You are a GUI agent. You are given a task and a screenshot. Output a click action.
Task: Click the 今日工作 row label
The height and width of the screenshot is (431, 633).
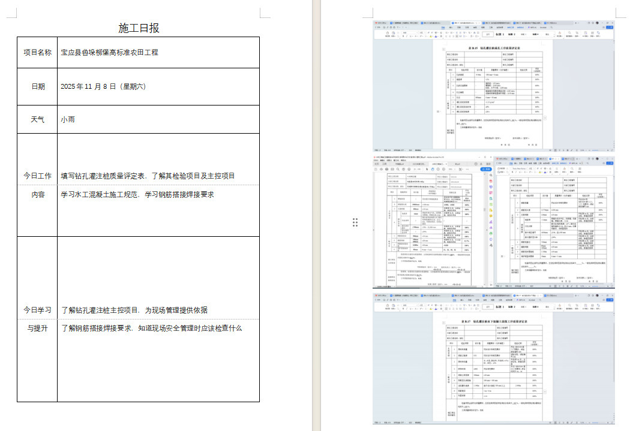pyautogui.click(x=37, y=176)
